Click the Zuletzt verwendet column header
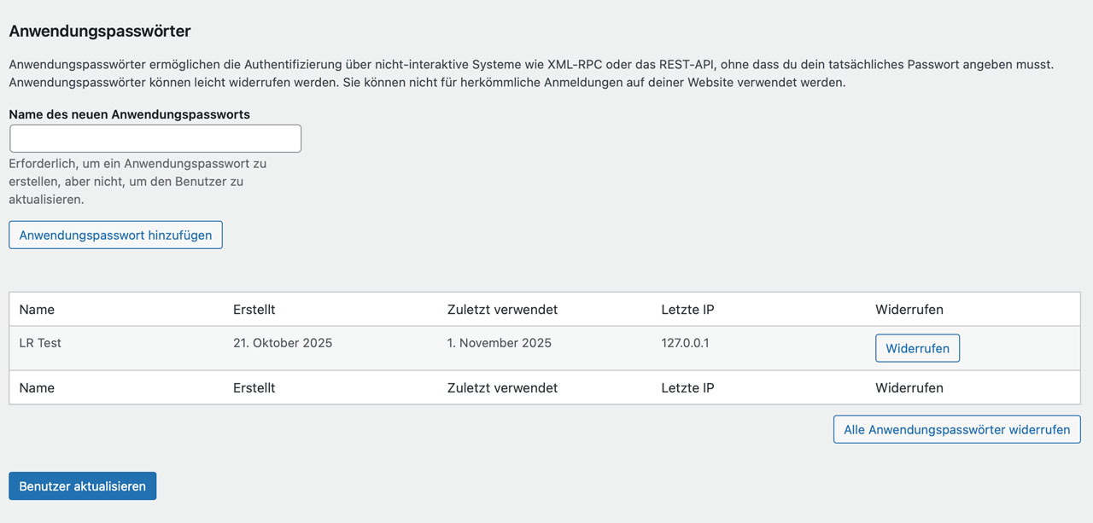Image resolution: width=1093 pixels, height=523 pixels. pos(500,309)
